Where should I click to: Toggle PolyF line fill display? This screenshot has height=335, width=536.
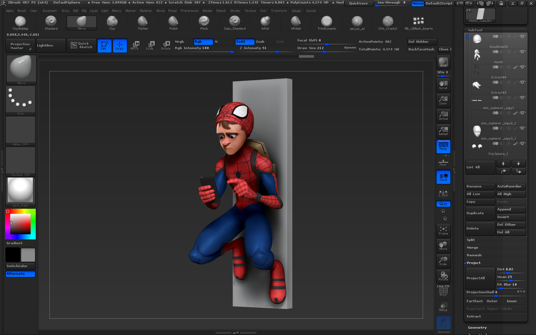pos(443,291)
